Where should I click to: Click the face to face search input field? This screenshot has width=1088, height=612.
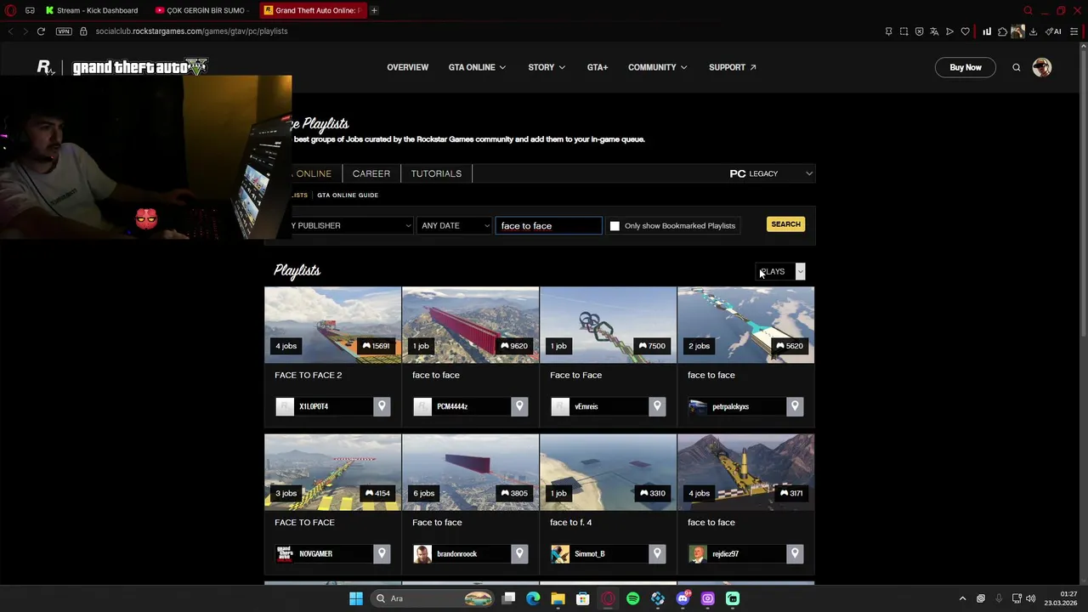coord(548,225)
